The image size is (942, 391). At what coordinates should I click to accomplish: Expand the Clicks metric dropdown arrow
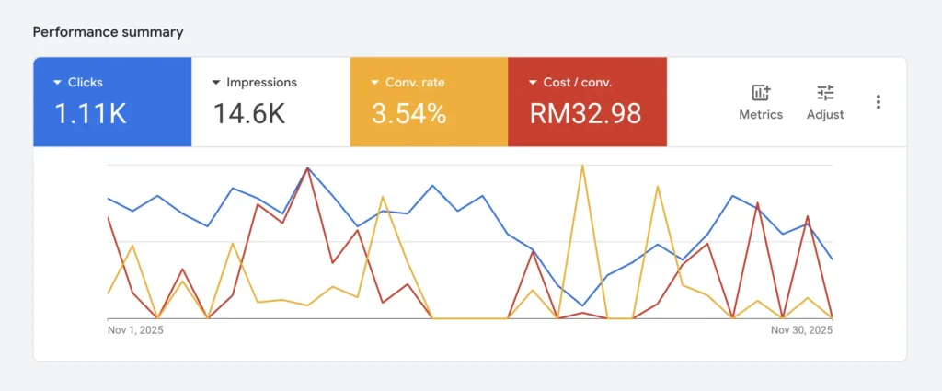point(58,83)
